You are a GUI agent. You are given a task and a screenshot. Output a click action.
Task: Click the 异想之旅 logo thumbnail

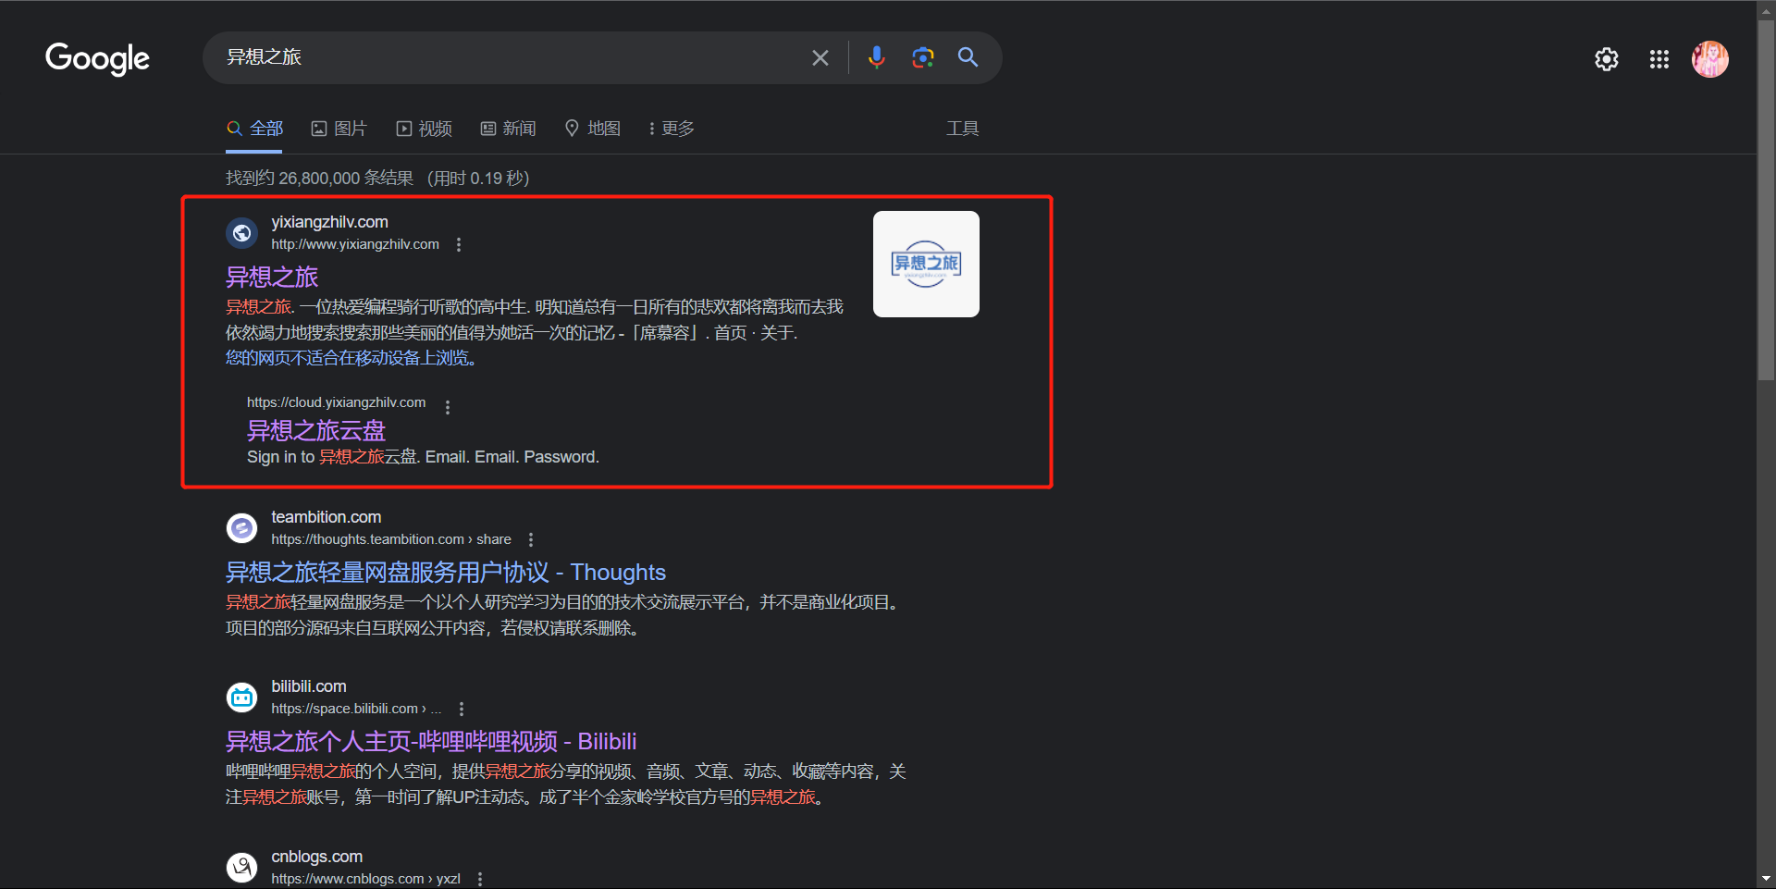point(926,265)
